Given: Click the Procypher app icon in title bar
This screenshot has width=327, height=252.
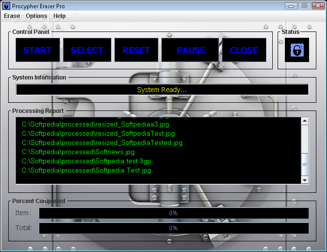Looking at the screenshot, I should tap(6, 6).
